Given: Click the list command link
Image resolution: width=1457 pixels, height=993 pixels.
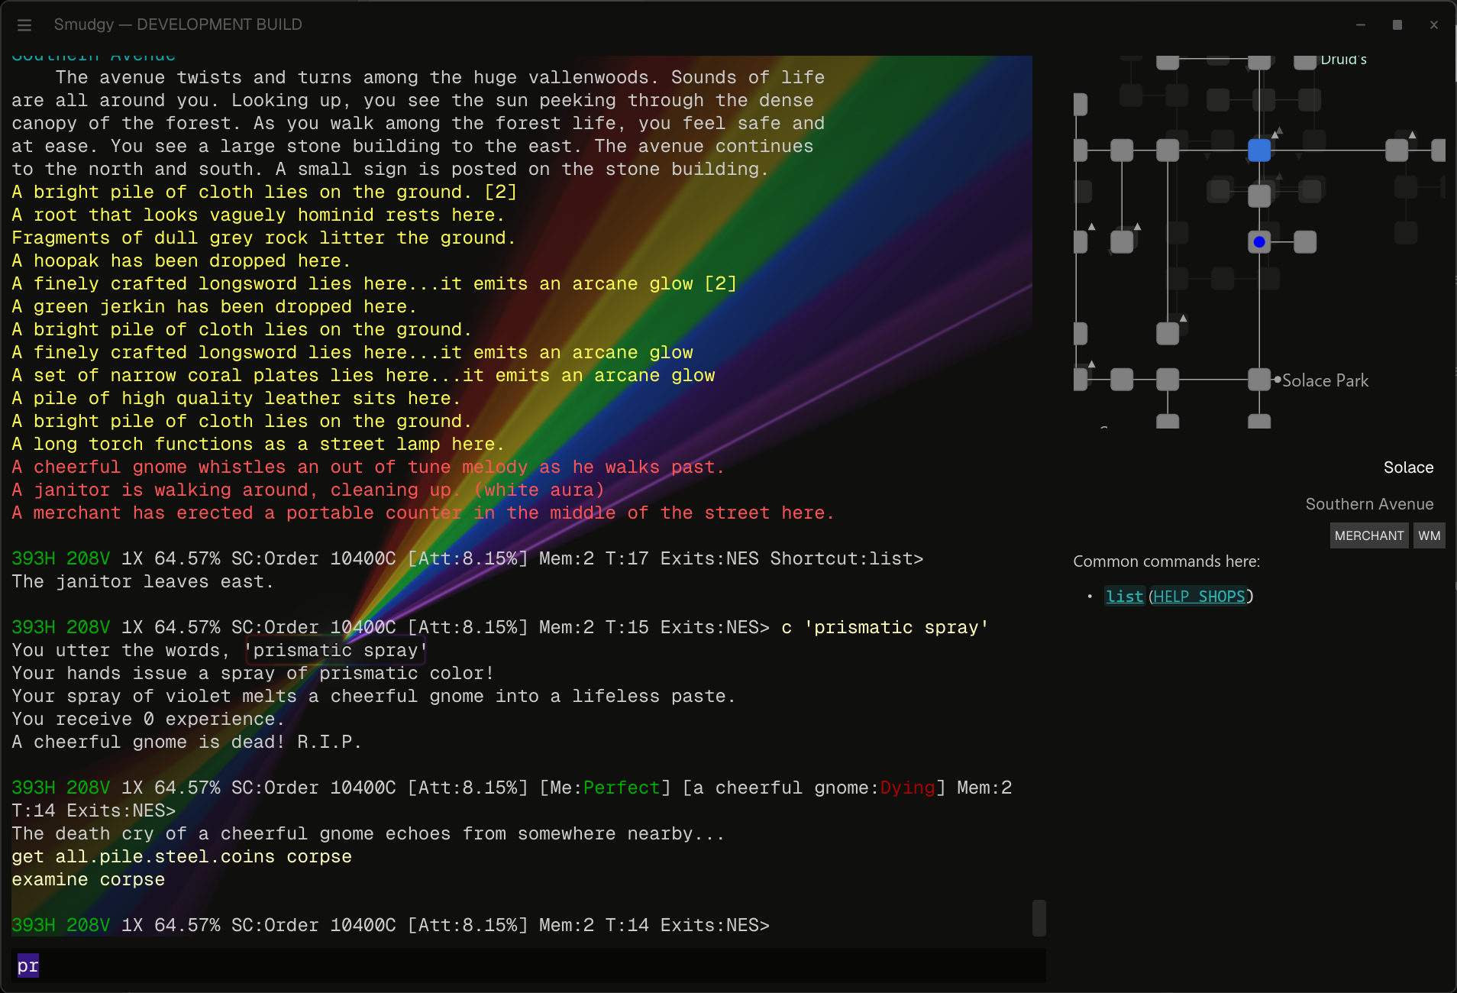Looking at the screenshot, I should [1125, 596].
